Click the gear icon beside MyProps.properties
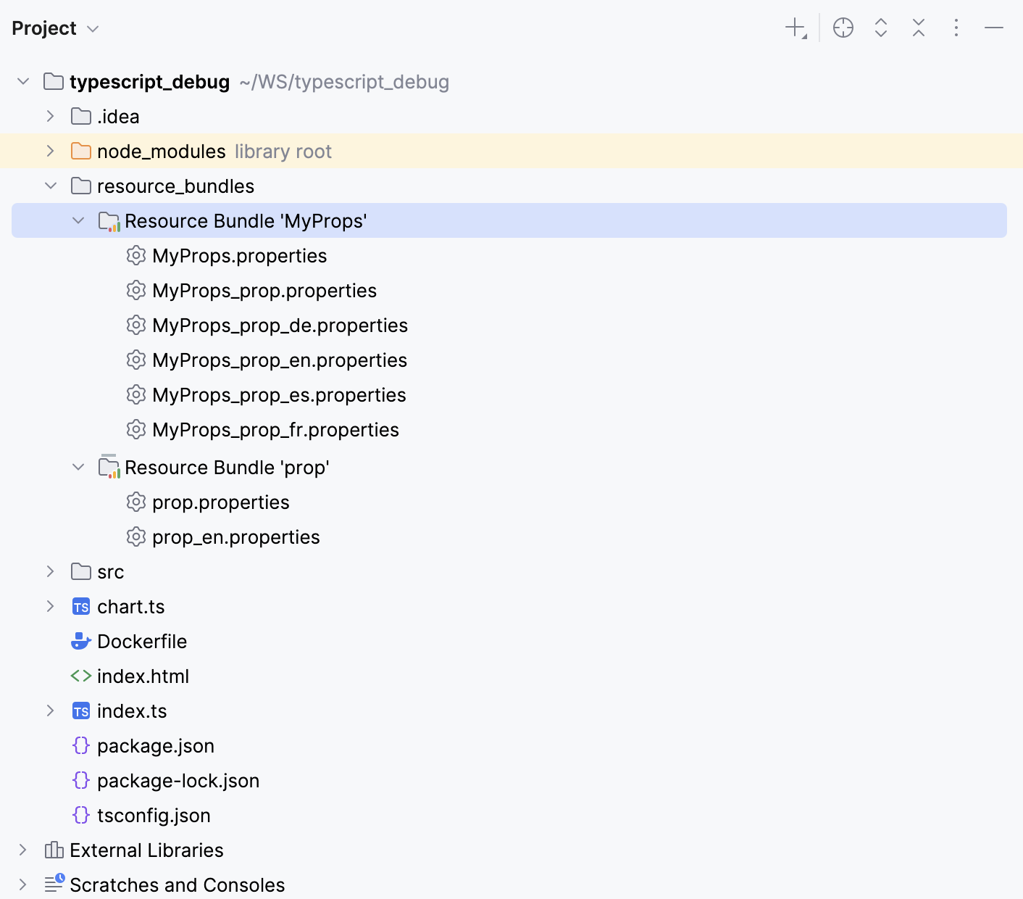1023x899 pixels. (136, 255)
